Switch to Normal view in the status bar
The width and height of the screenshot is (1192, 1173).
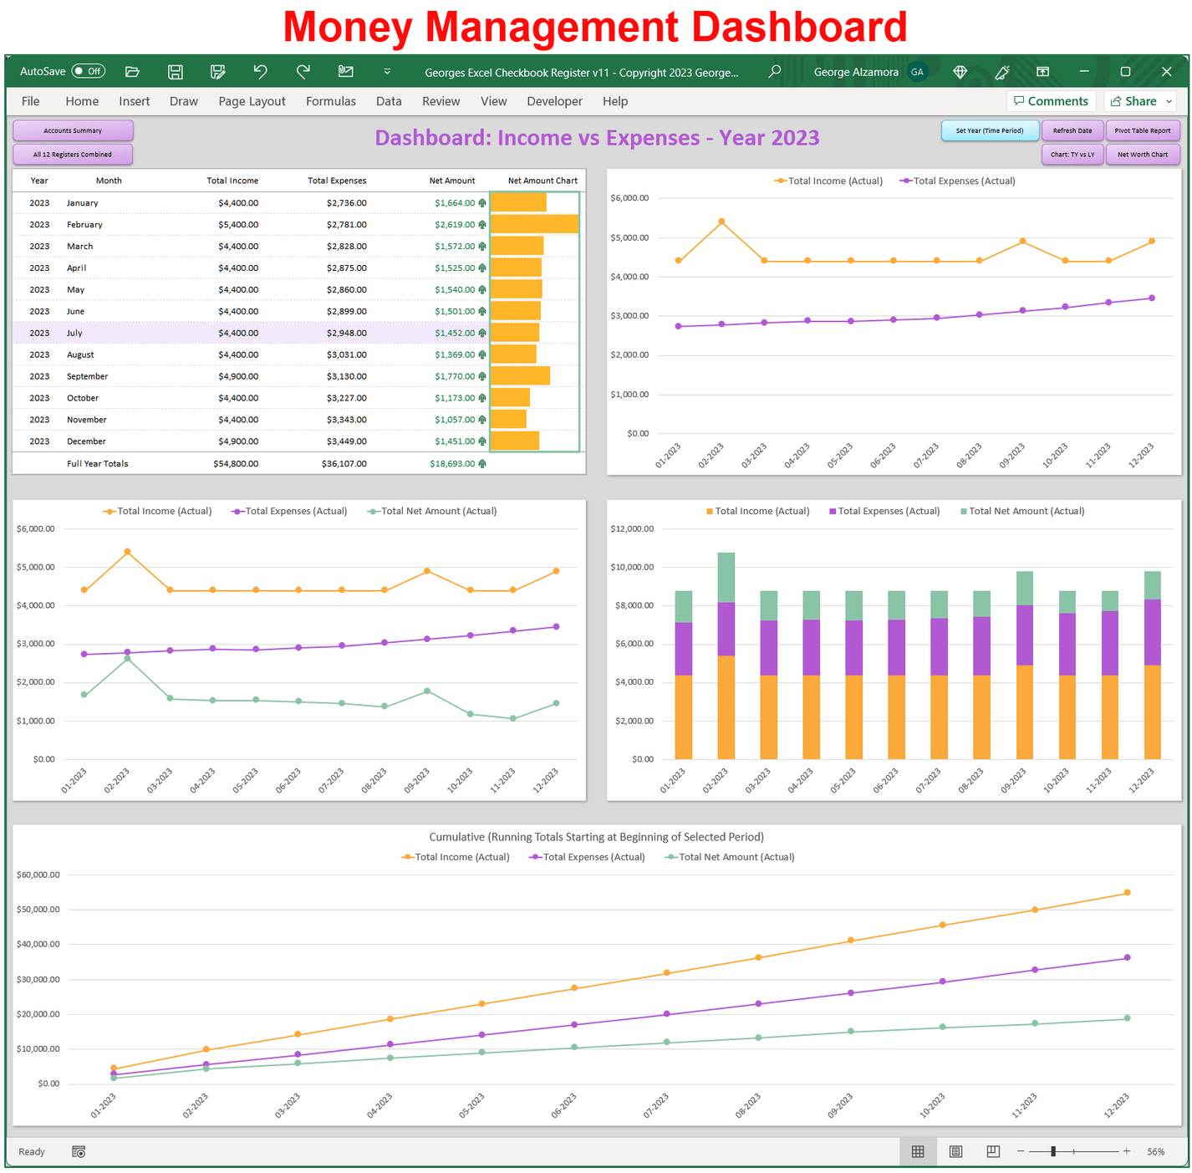[917, 1151]
